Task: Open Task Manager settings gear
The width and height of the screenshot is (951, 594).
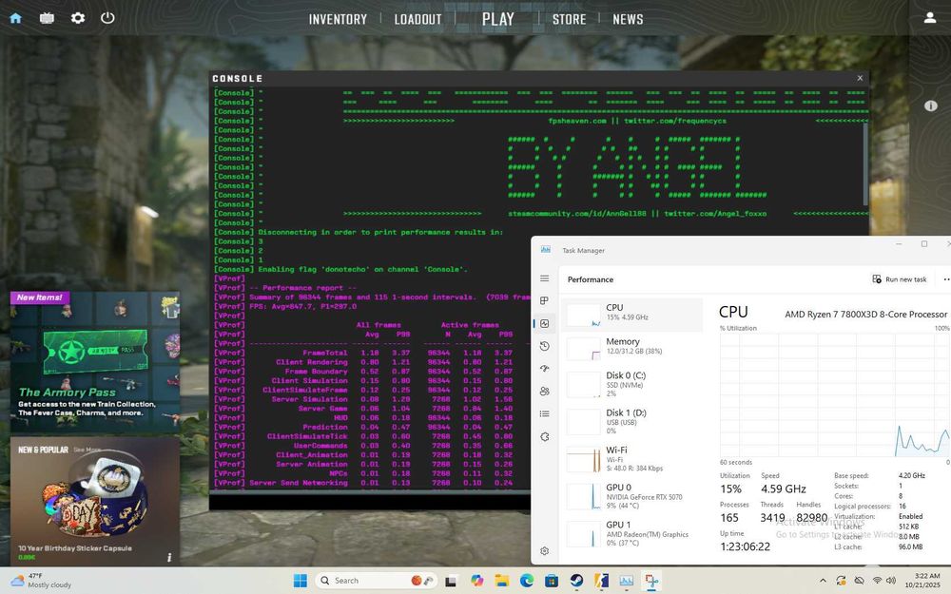Action: (545, 551)
